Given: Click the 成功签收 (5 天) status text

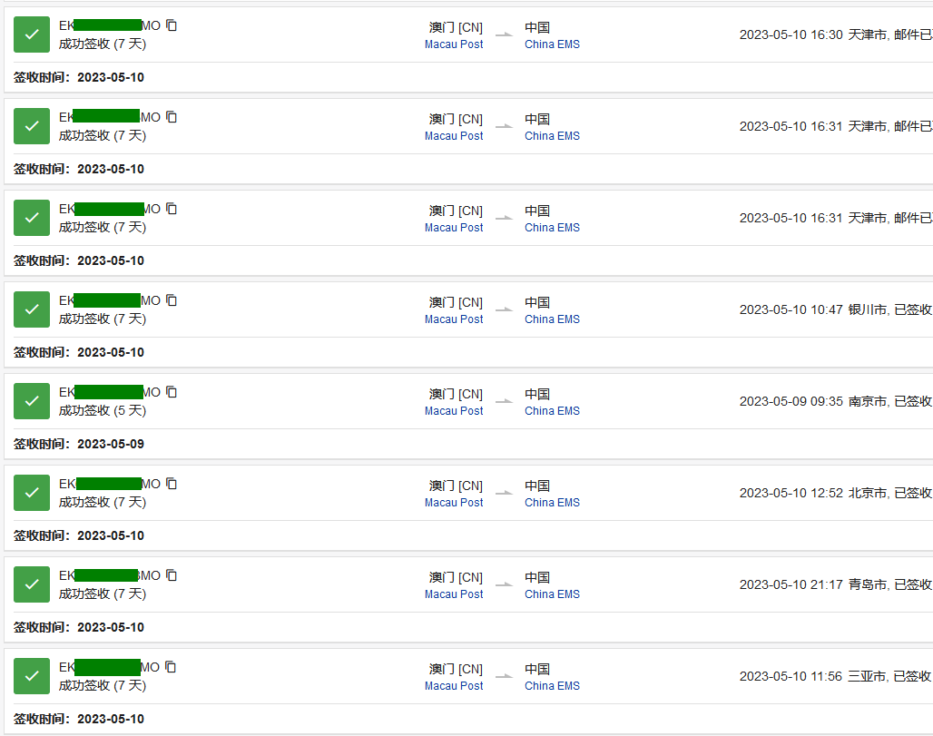Looking at the screenshot, I should coord(103,411).
